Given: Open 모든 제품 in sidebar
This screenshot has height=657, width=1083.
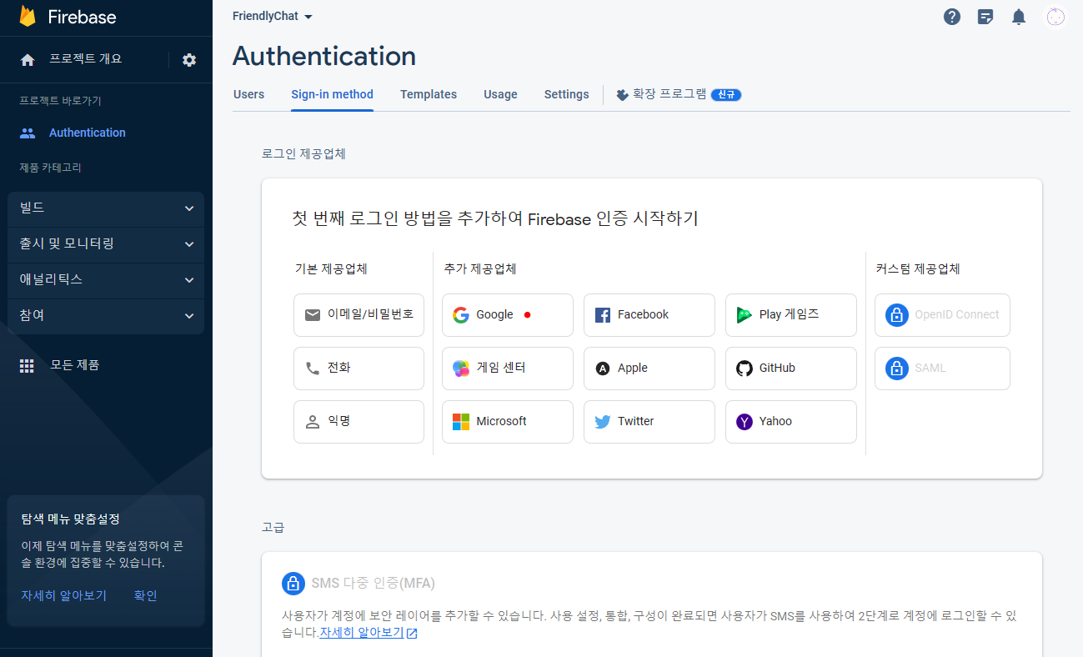Looking at the screenshot, I should (75, 365).
